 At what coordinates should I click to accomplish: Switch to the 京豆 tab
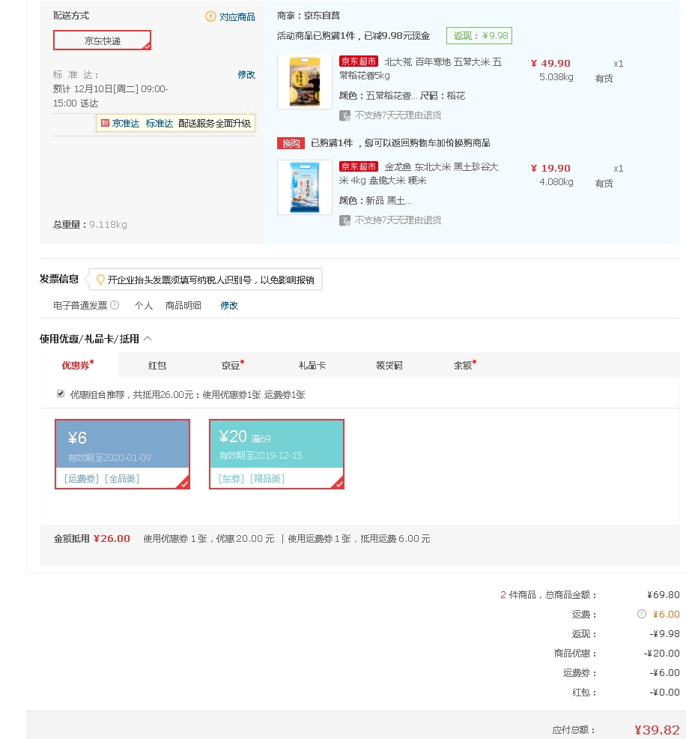pyautogui.click(x=231, y=365)
